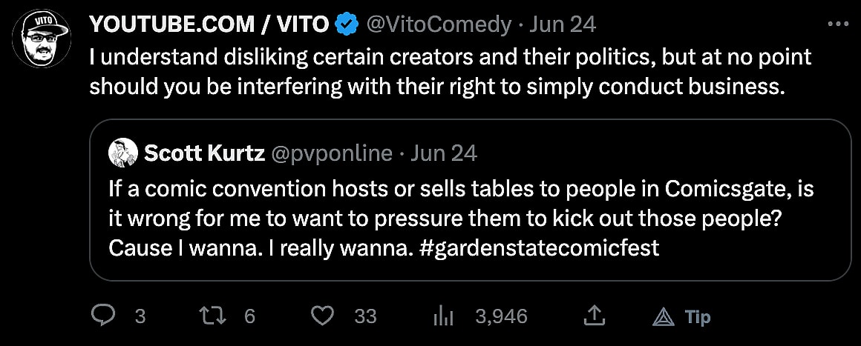Click Scott Kurtz's small avatar
Image resolution: width=861 pixels, height=346 pixels.
point(122,153)
